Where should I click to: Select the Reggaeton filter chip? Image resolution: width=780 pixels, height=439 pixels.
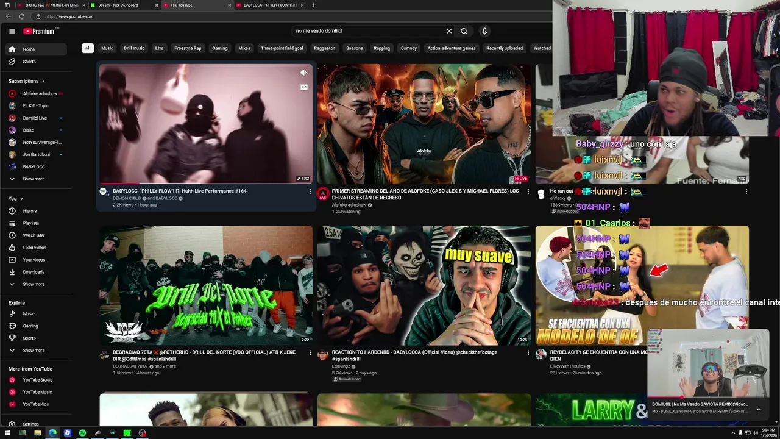325,48
